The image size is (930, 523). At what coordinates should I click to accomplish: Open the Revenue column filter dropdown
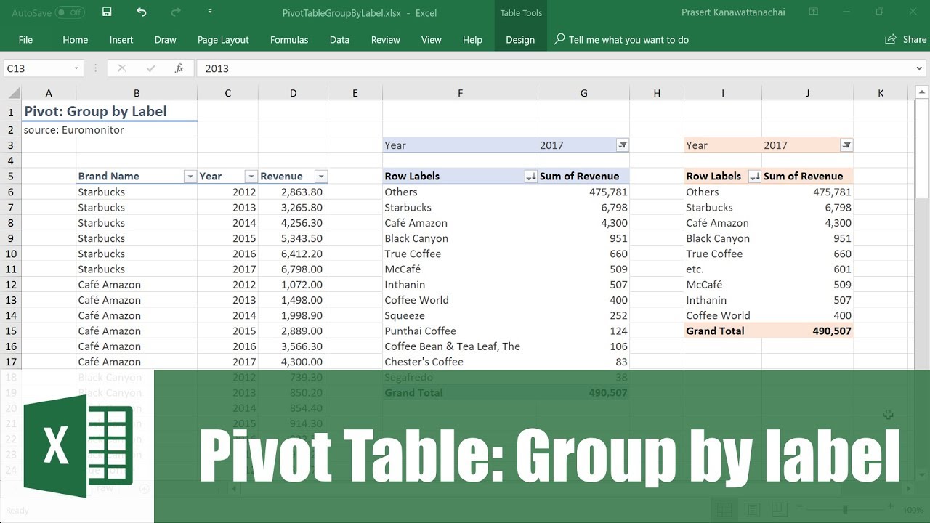tap(320, 177)
